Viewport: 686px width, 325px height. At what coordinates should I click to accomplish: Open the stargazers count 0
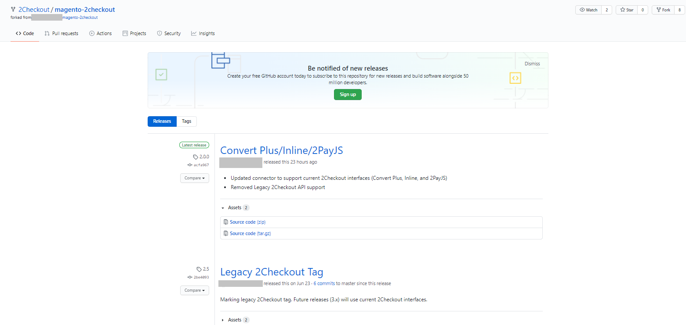[x=643, y=10]
